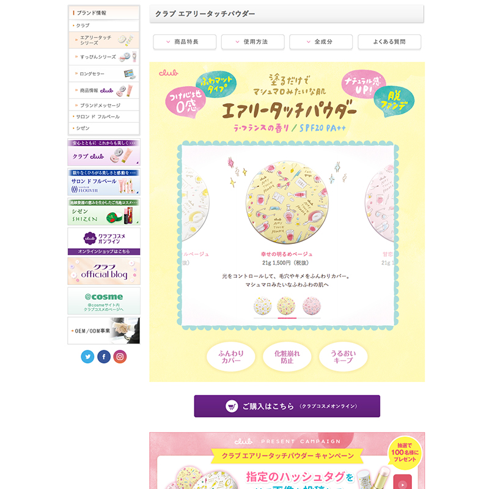Click the ご購入はこちら purchase button
Screen dimensions: 489x489
click(x=287, y=406)
